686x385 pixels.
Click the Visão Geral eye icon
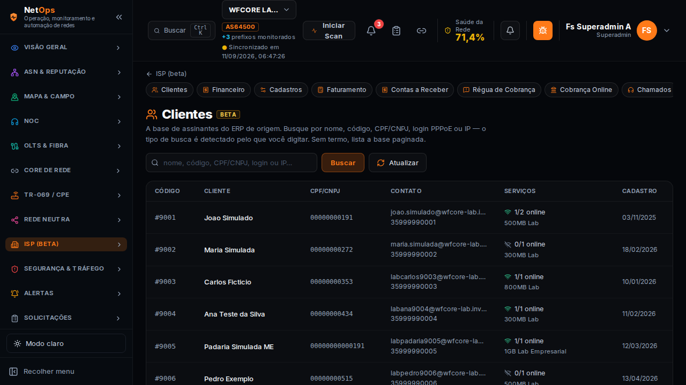[x=15, y=48]
